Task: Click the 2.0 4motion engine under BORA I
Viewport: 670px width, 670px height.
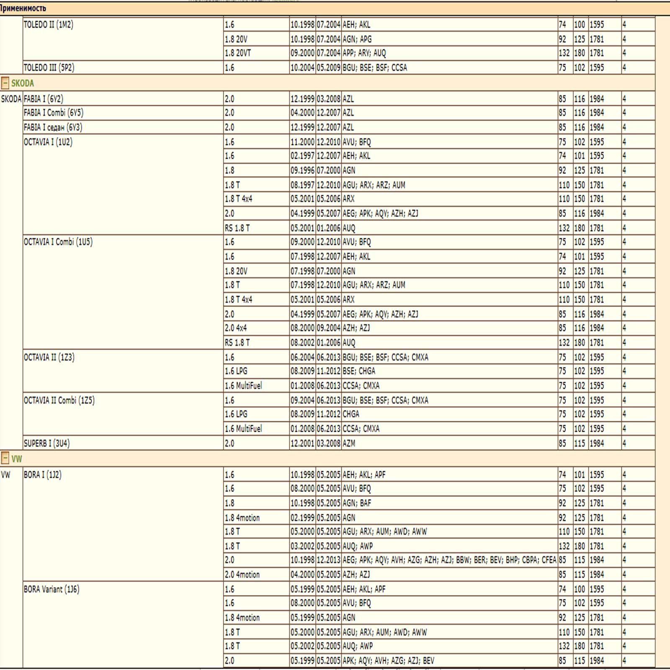Action: click(242, 575)
